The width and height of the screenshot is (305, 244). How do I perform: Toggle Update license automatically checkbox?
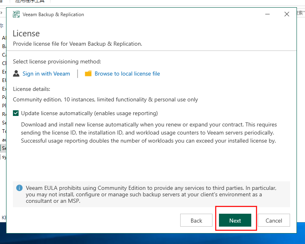(x=16, y=113)
